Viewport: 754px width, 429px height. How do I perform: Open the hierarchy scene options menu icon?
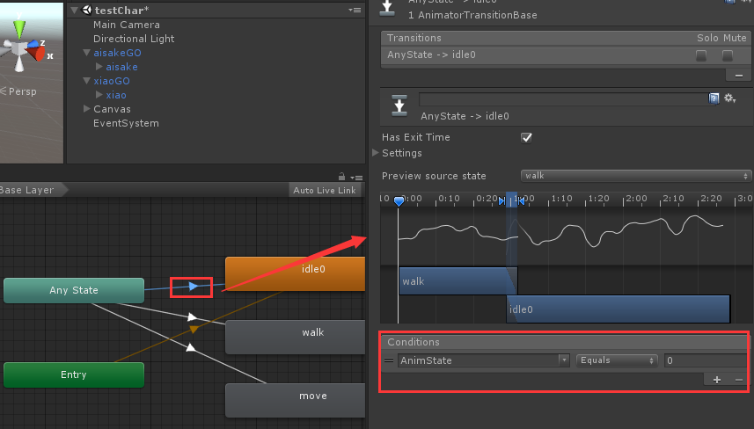coord(355,10)
